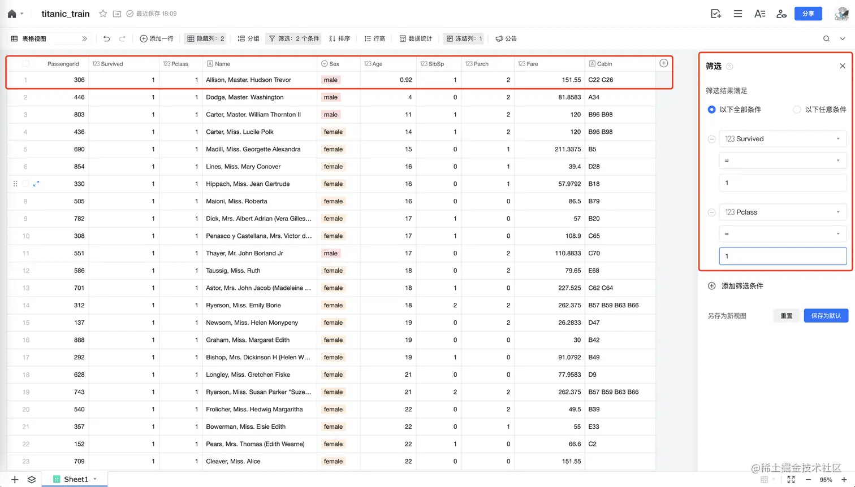Click the Fare column header
The image size is (855, 487).
coord(550,64)
